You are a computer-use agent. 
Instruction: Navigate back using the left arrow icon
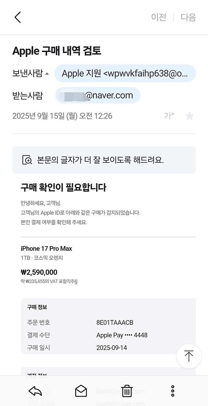(17, 17)
